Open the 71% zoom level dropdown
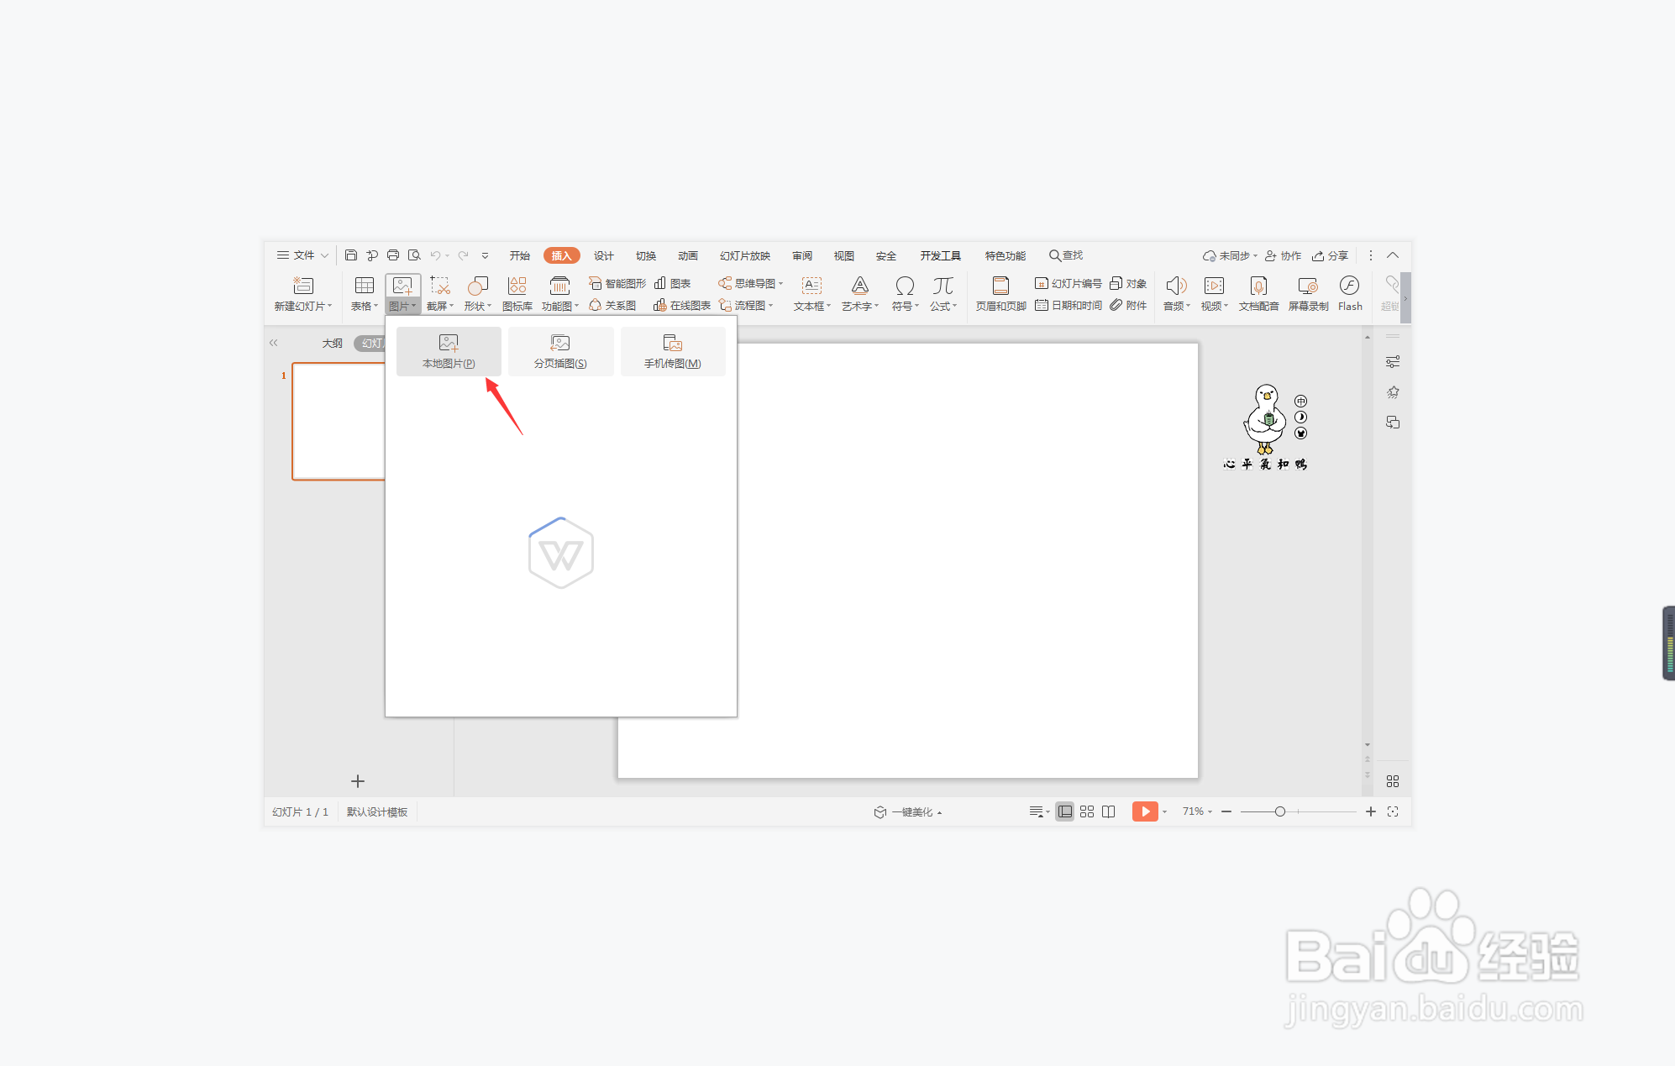The width and height of the screenshot is (1675, 1066). click(1197, 811)
